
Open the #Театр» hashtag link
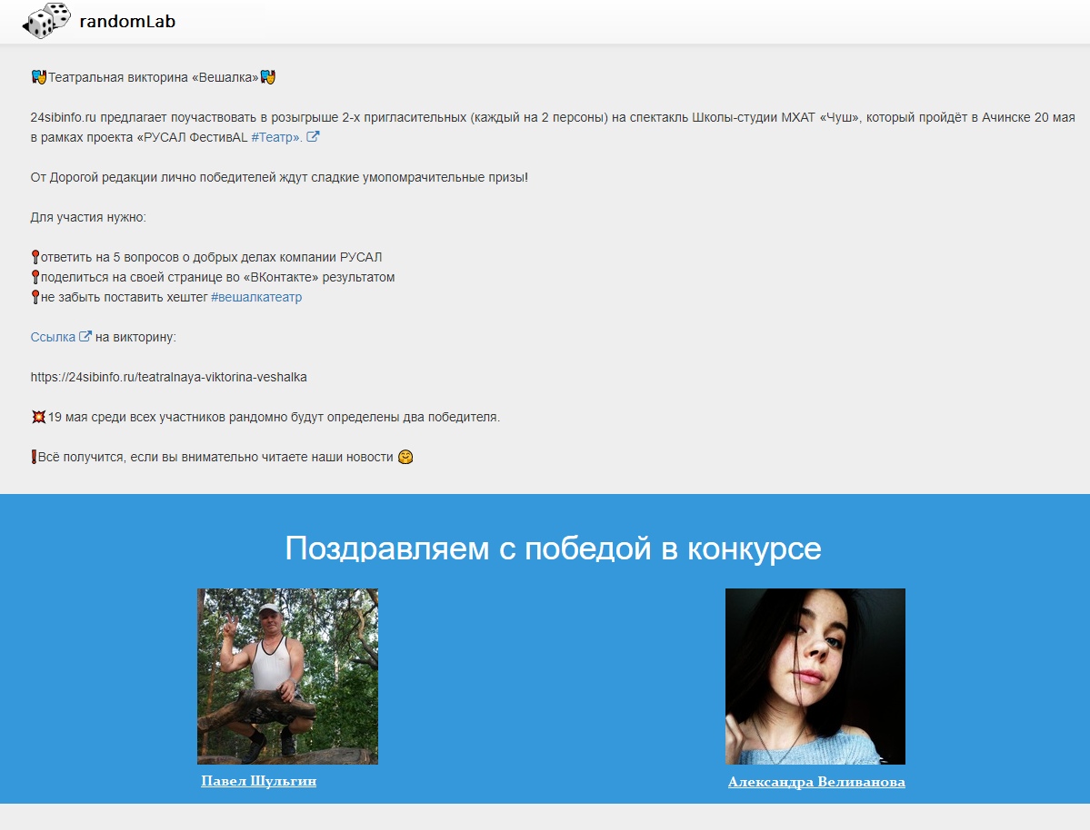click(276, 137)
